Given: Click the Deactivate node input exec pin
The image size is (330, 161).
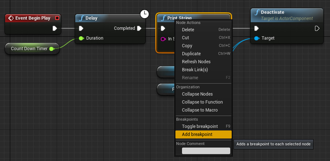Looking at the screenshot, I should (257, 28).
